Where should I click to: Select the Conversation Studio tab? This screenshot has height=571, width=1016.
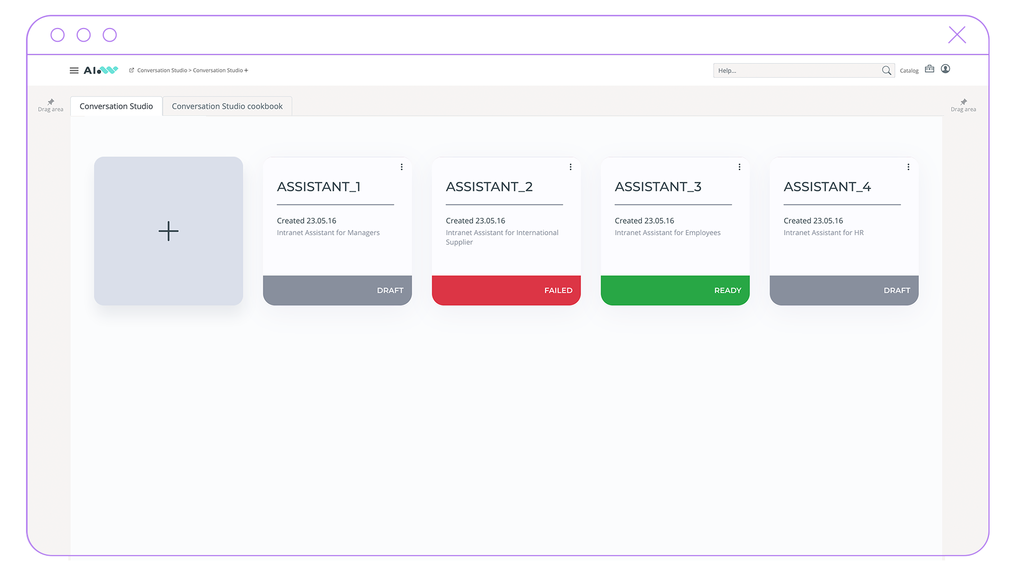point(116,106)
